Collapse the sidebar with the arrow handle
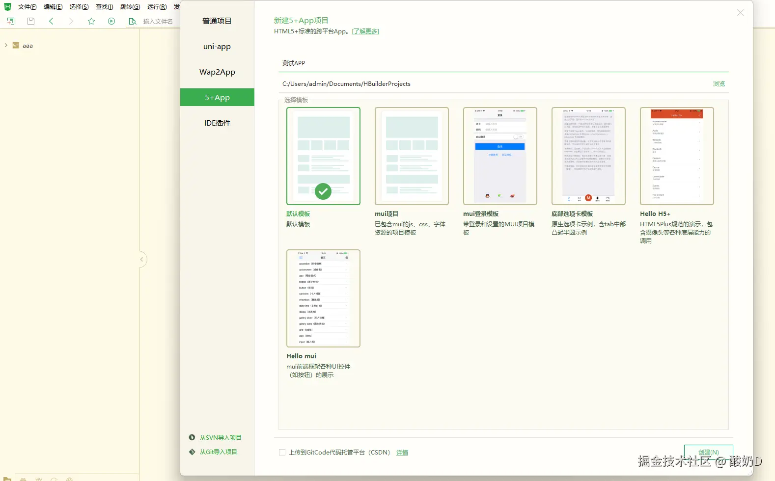The height and width of the screenshot is (481, 775). 142,259
